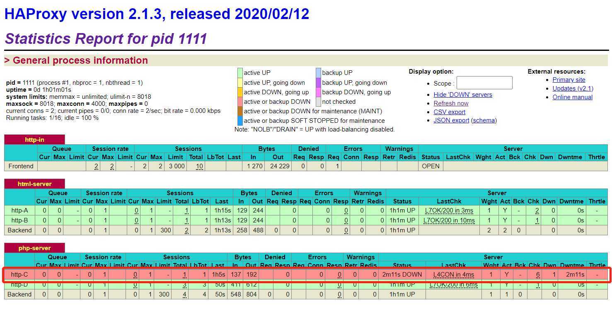
Task: Open the Online manual link
Action: coord(572,97)
